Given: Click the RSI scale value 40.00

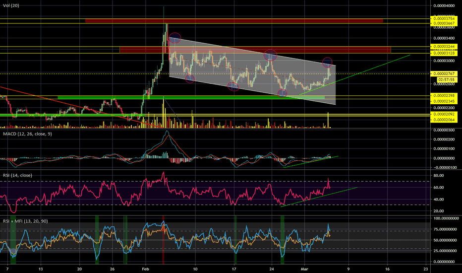Looking at the screenshot, I should 439,199.
